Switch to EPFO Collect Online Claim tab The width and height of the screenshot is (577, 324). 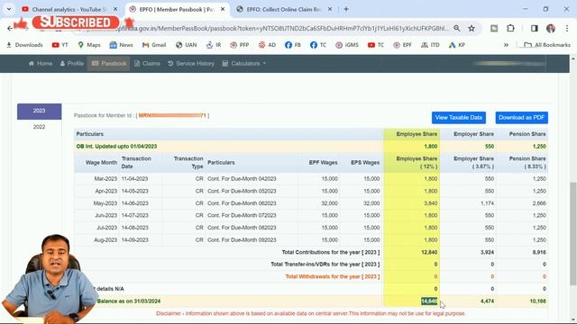point(283,9)
